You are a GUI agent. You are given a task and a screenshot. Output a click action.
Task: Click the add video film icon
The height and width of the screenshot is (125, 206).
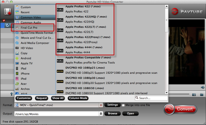[8, 12]
